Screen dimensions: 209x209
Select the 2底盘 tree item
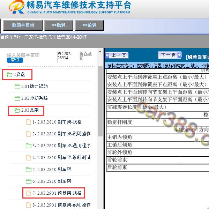19,75
